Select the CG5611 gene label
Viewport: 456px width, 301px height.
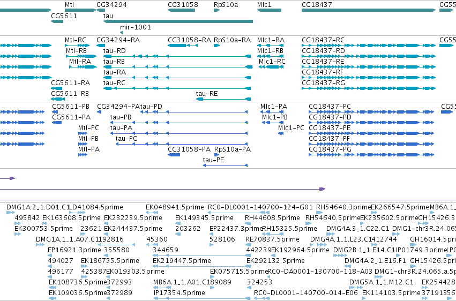click(64, 16)
